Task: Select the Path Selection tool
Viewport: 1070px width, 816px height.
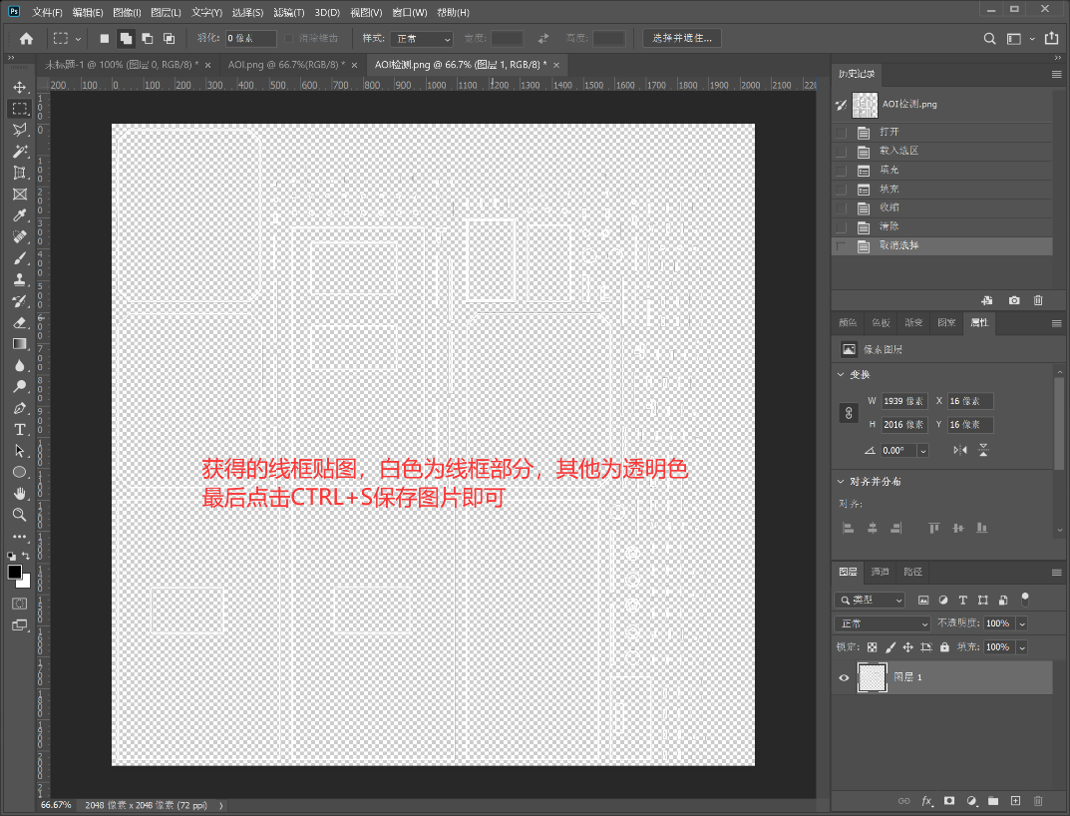Action: click(x=20, y=451)
